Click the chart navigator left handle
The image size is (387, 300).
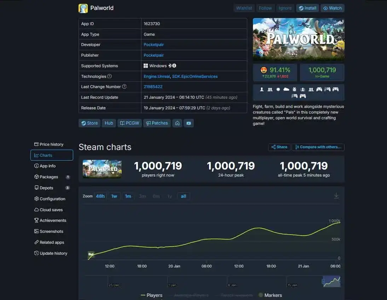click(323, 282)
